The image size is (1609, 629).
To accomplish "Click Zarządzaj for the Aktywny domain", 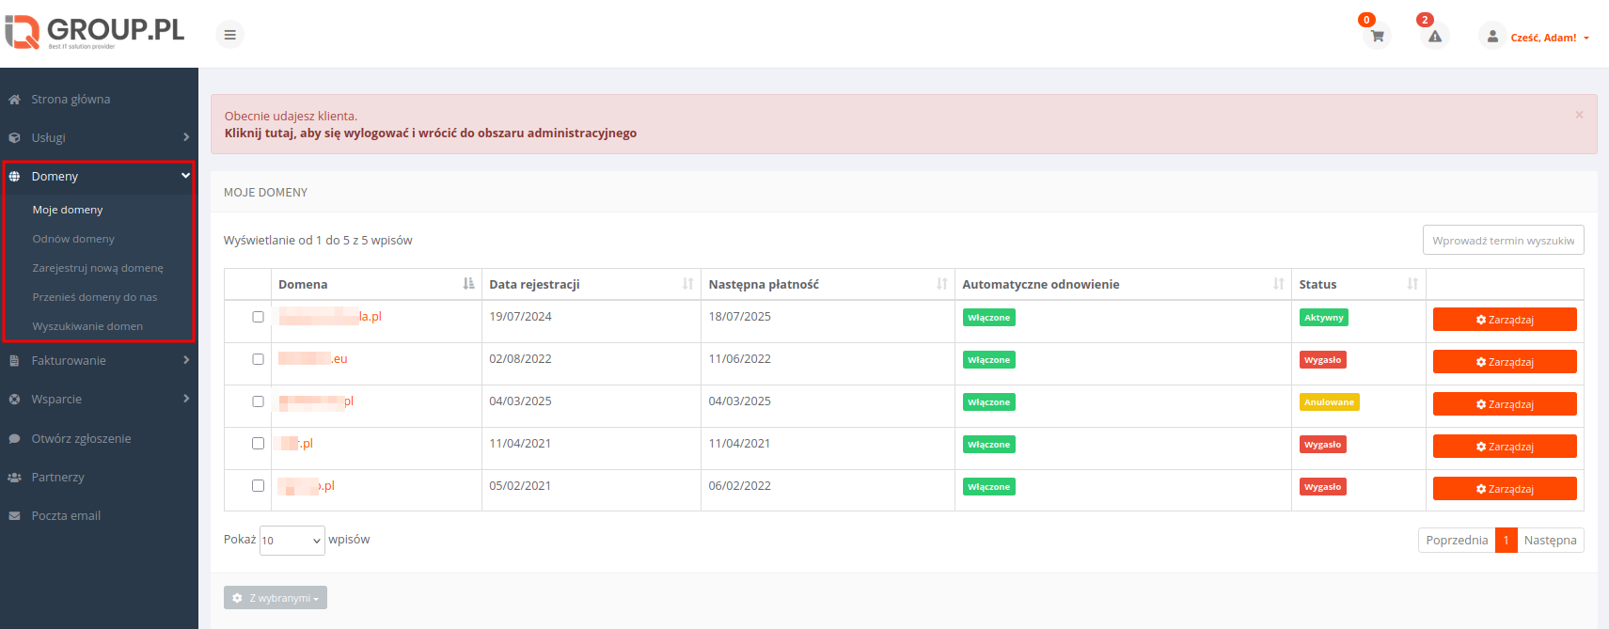I will pyautogui.click(x=1504, y=320).
